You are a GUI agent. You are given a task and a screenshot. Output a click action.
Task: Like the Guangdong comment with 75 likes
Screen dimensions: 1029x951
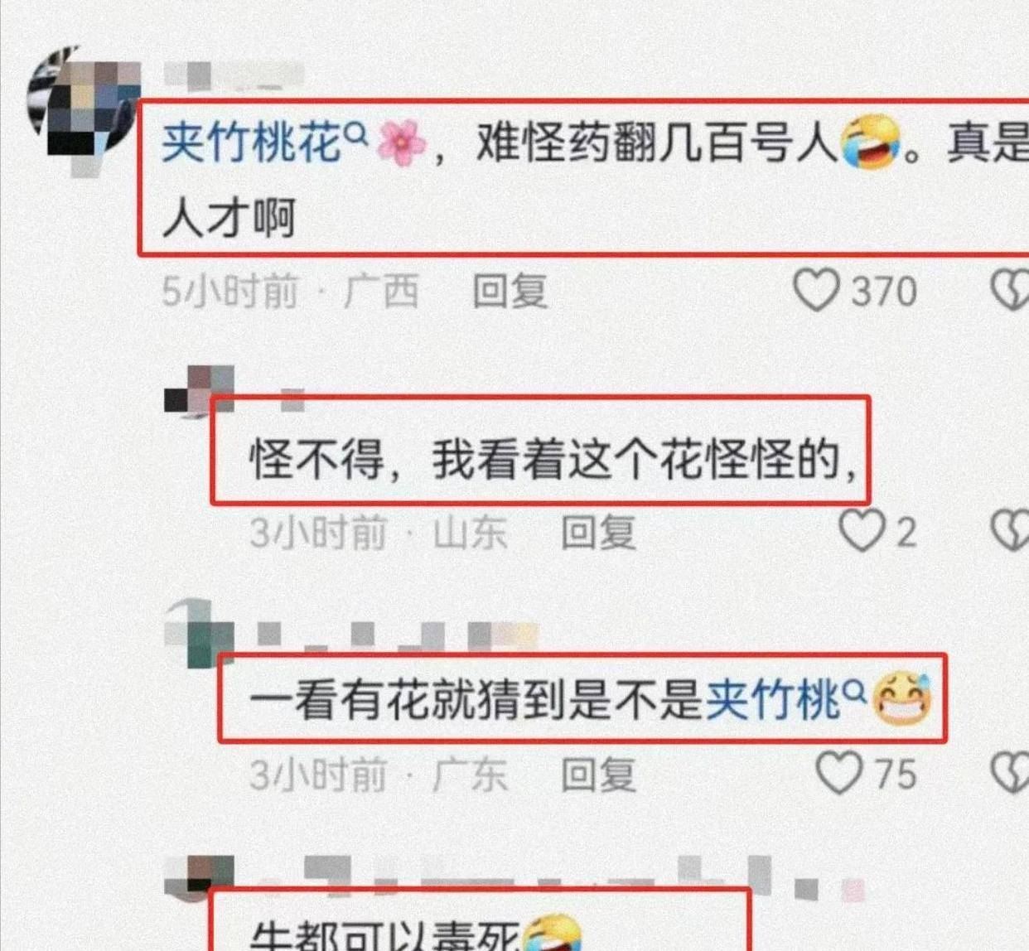point(839,773)
